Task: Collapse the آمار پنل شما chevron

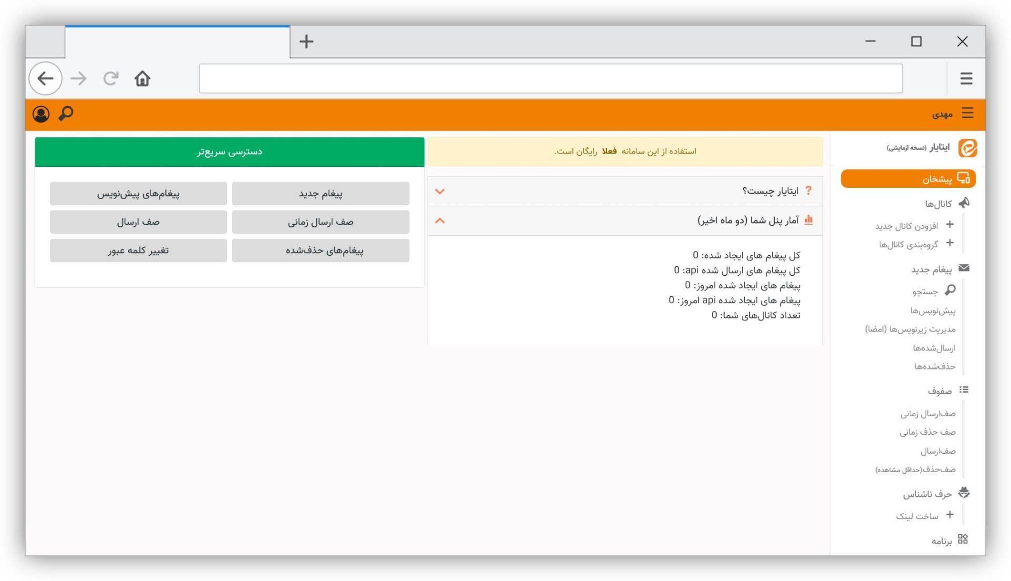Action: pyautogui.click(x=440, y=221)
